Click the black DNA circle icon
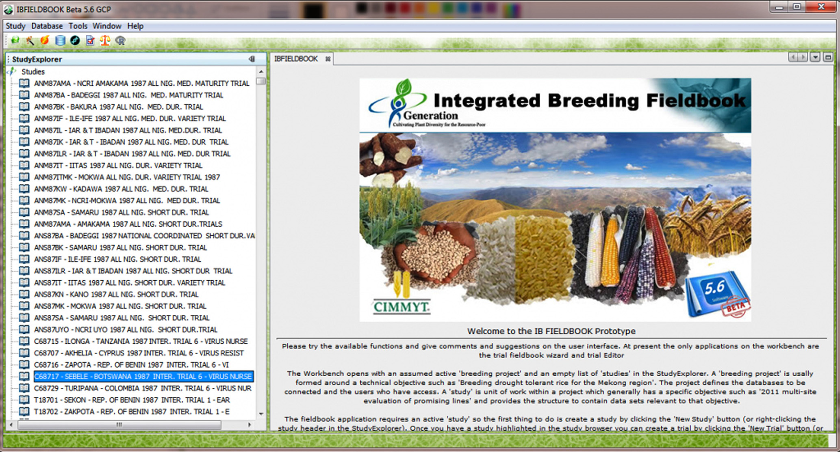The image size is (840, 452). 75,40
